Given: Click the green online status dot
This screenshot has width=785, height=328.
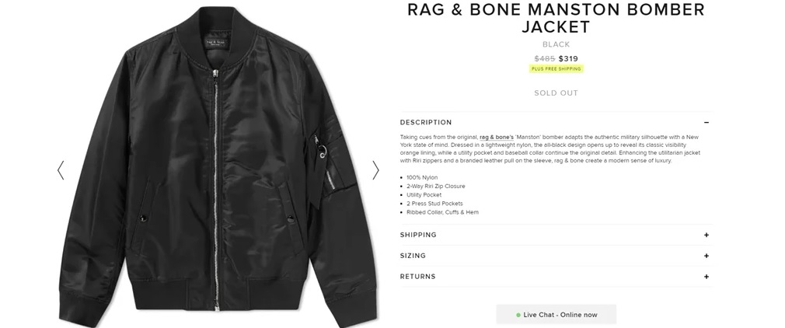Looking at the screenshot, I should click(x=518, y=315).
